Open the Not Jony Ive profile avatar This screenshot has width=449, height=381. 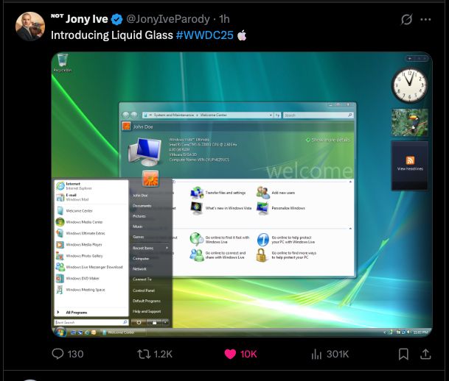(29, 26)
